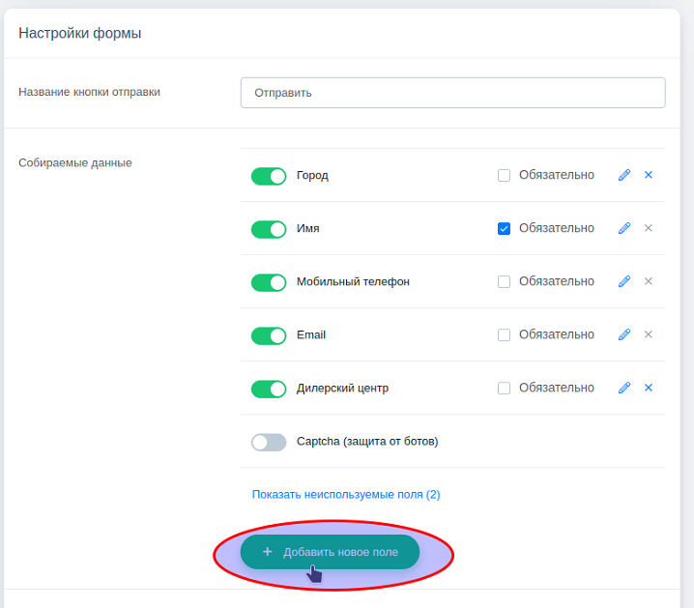Open Показать неиспользуемые поля (2) link

click(x=346, y=494)
